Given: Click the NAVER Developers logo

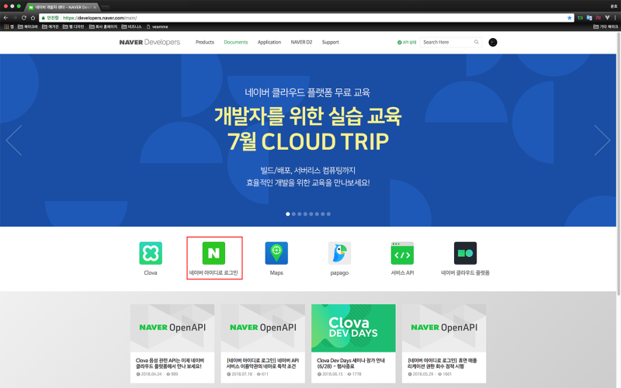Looking at the screenshot, I should click(x=149, y=42).
